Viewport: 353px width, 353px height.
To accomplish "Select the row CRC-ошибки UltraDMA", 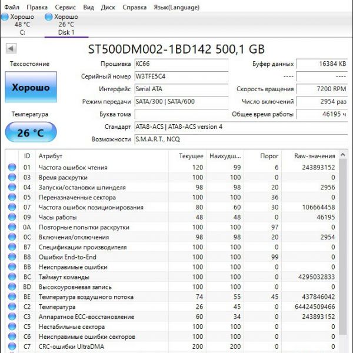I will (x=172, y=347).
